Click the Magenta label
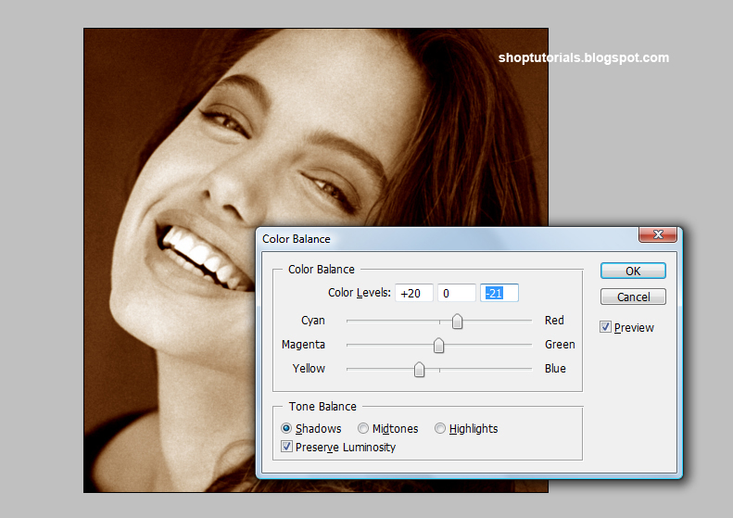The height and width of the screenshot is (518, 733). point(303,345)
